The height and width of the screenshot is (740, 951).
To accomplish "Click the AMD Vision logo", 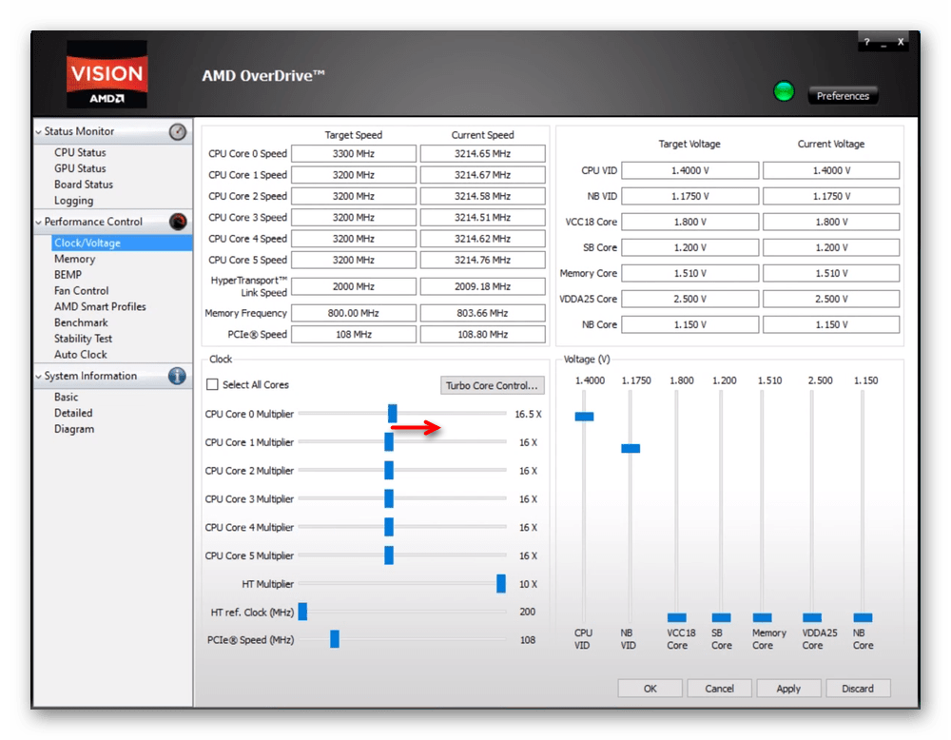I will click(x=107, y=74).
